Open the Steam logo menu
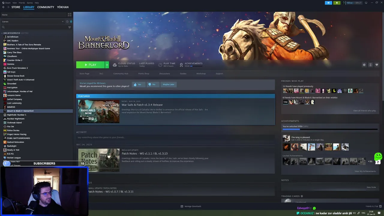The image size is (384, 216). click(x=6, y=3)
